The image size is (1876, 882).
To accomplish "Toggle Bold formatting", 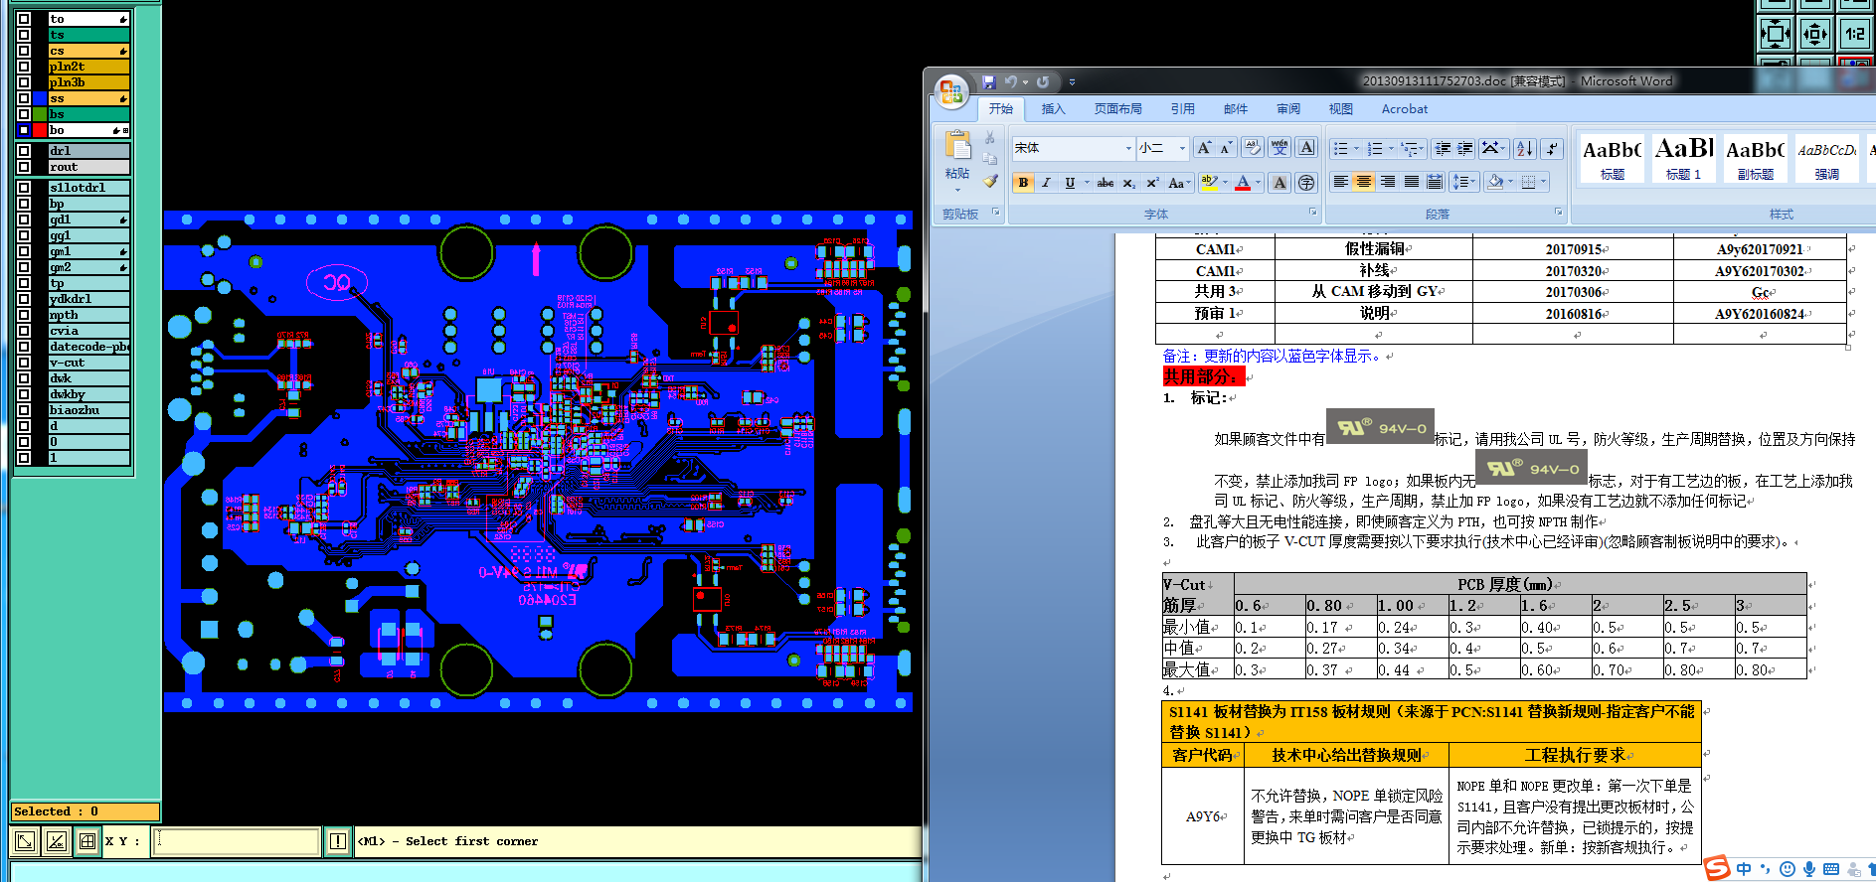I will (x=1023, y=183).
